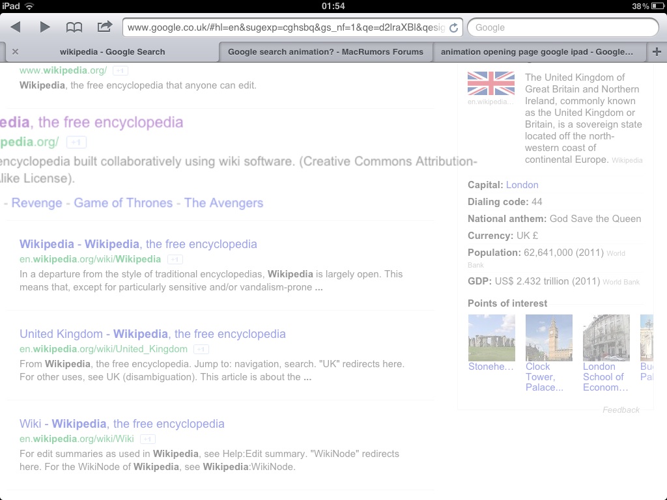Click the en.wikipedia.org/wiki/Wikipedia green URL
The width and height of the screenshot is (667, 500).
(90, 259)
